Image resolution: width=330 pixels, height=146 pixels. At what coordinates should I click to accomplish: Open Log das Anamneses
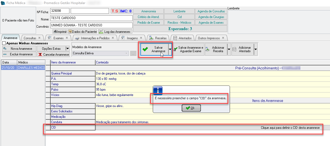[x=115, y=32]
